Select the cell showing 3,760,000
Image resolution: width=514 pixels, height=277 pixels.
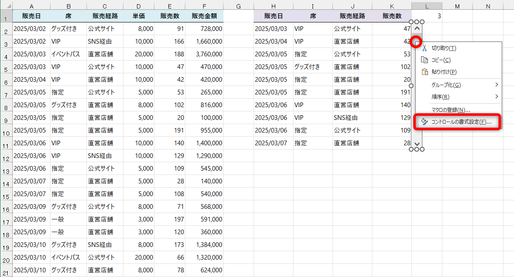204,54
